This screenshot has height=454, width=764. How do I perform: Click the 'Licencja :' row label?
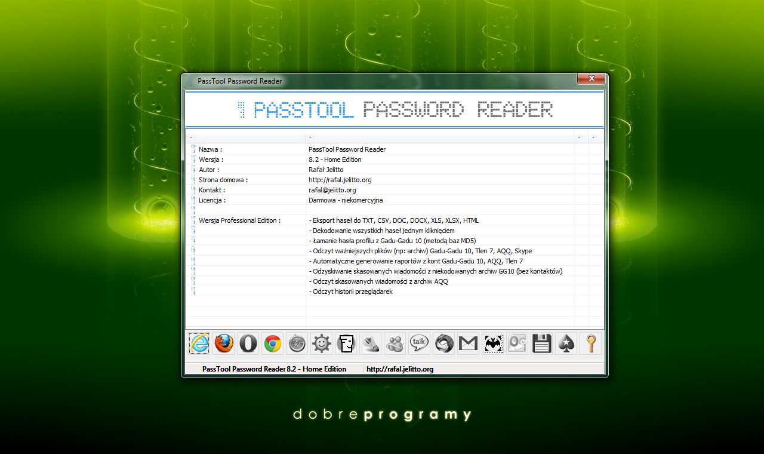point(212,200)
